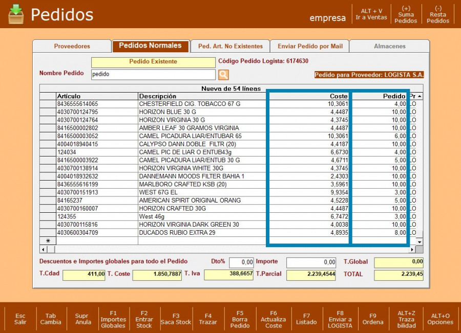
Task: Click F8 Enviar a LOGISTA button
Action: [x=340, y=319]
